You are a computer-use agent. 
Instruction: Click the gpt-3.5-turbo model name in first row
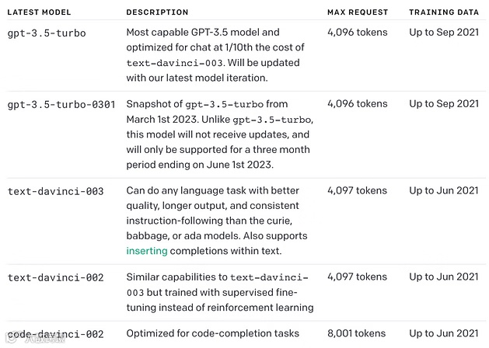47,34
